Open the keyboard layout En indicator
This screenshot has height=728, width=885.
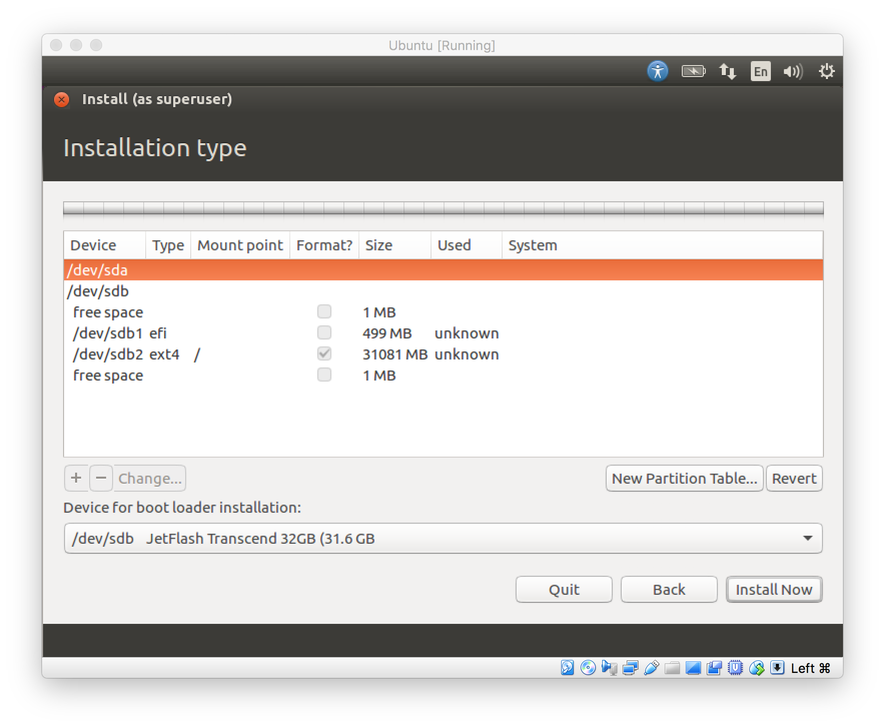760,71
